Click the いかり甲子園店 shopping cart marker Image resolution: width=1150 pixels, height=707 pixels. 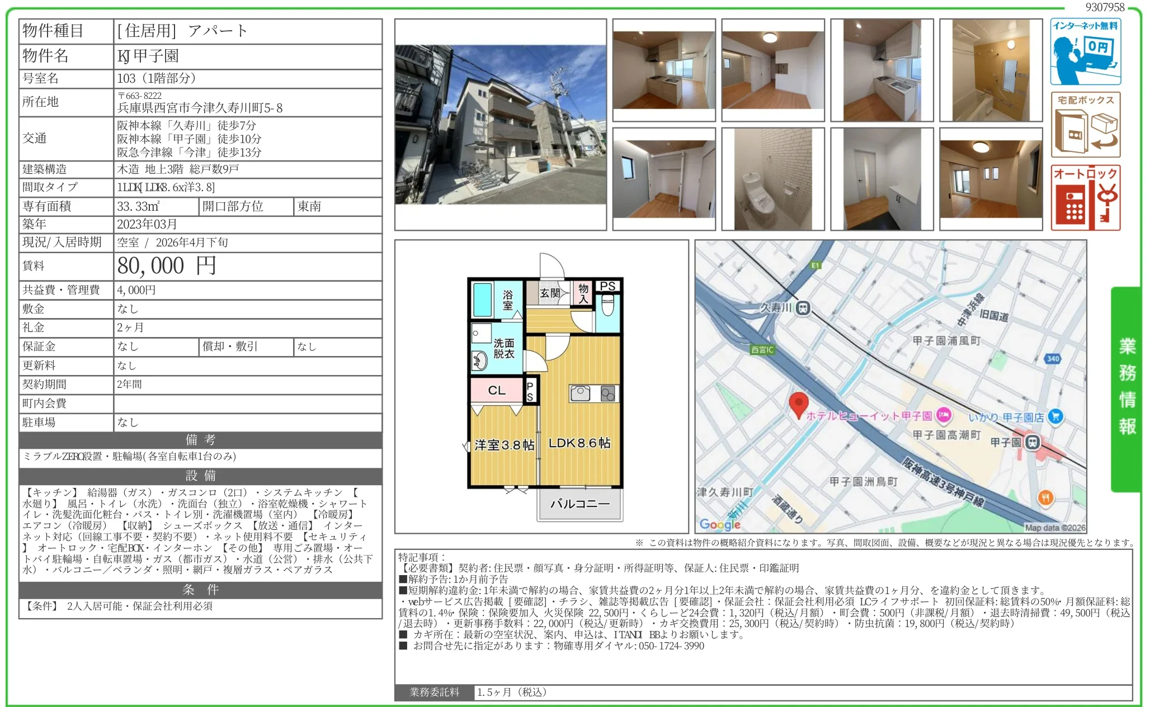[1055, 416]
